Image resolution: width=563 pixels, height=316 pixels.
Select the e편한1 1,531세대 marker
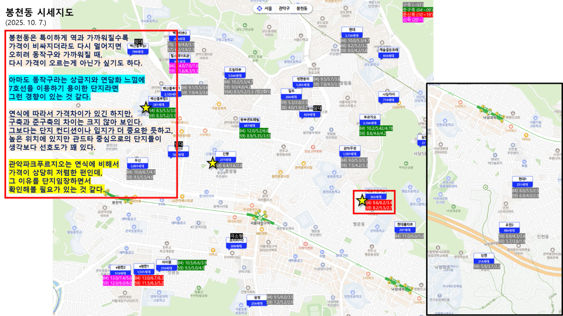(x=144, y=269)
